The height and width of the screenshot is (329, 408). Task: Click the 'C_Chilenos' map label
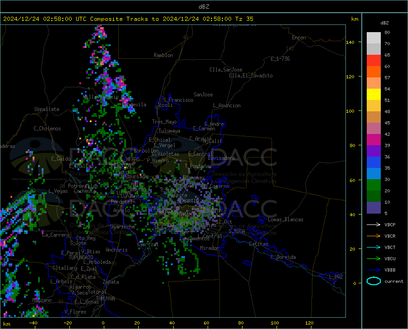(47, 129)
